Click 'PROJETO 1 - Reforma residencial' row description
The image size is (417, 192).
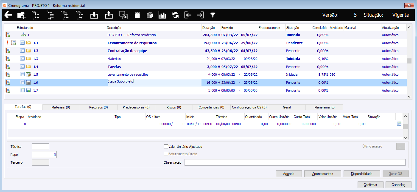(132, 35)
